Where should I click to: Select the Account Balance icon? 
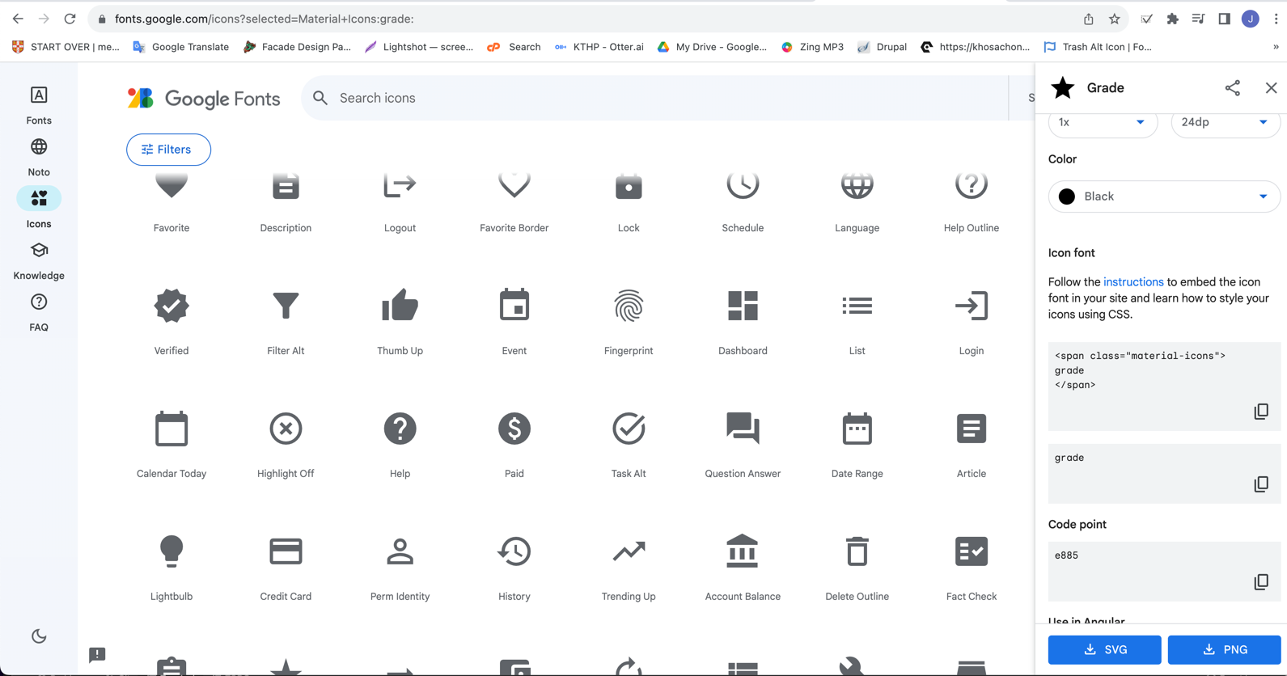742,552
